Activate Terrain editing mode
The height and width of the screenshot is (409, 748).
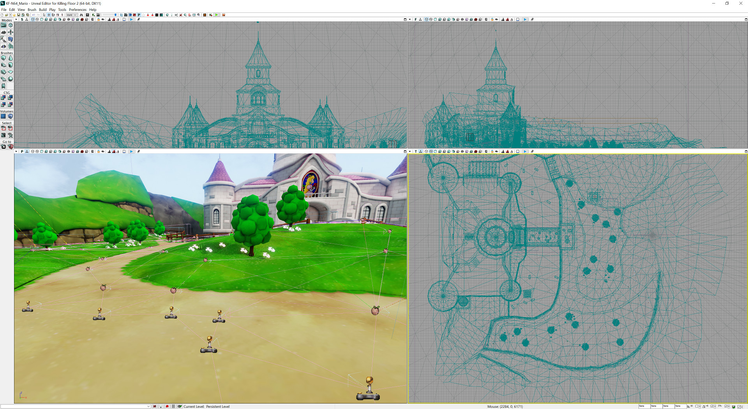click(x=4, y=32)
